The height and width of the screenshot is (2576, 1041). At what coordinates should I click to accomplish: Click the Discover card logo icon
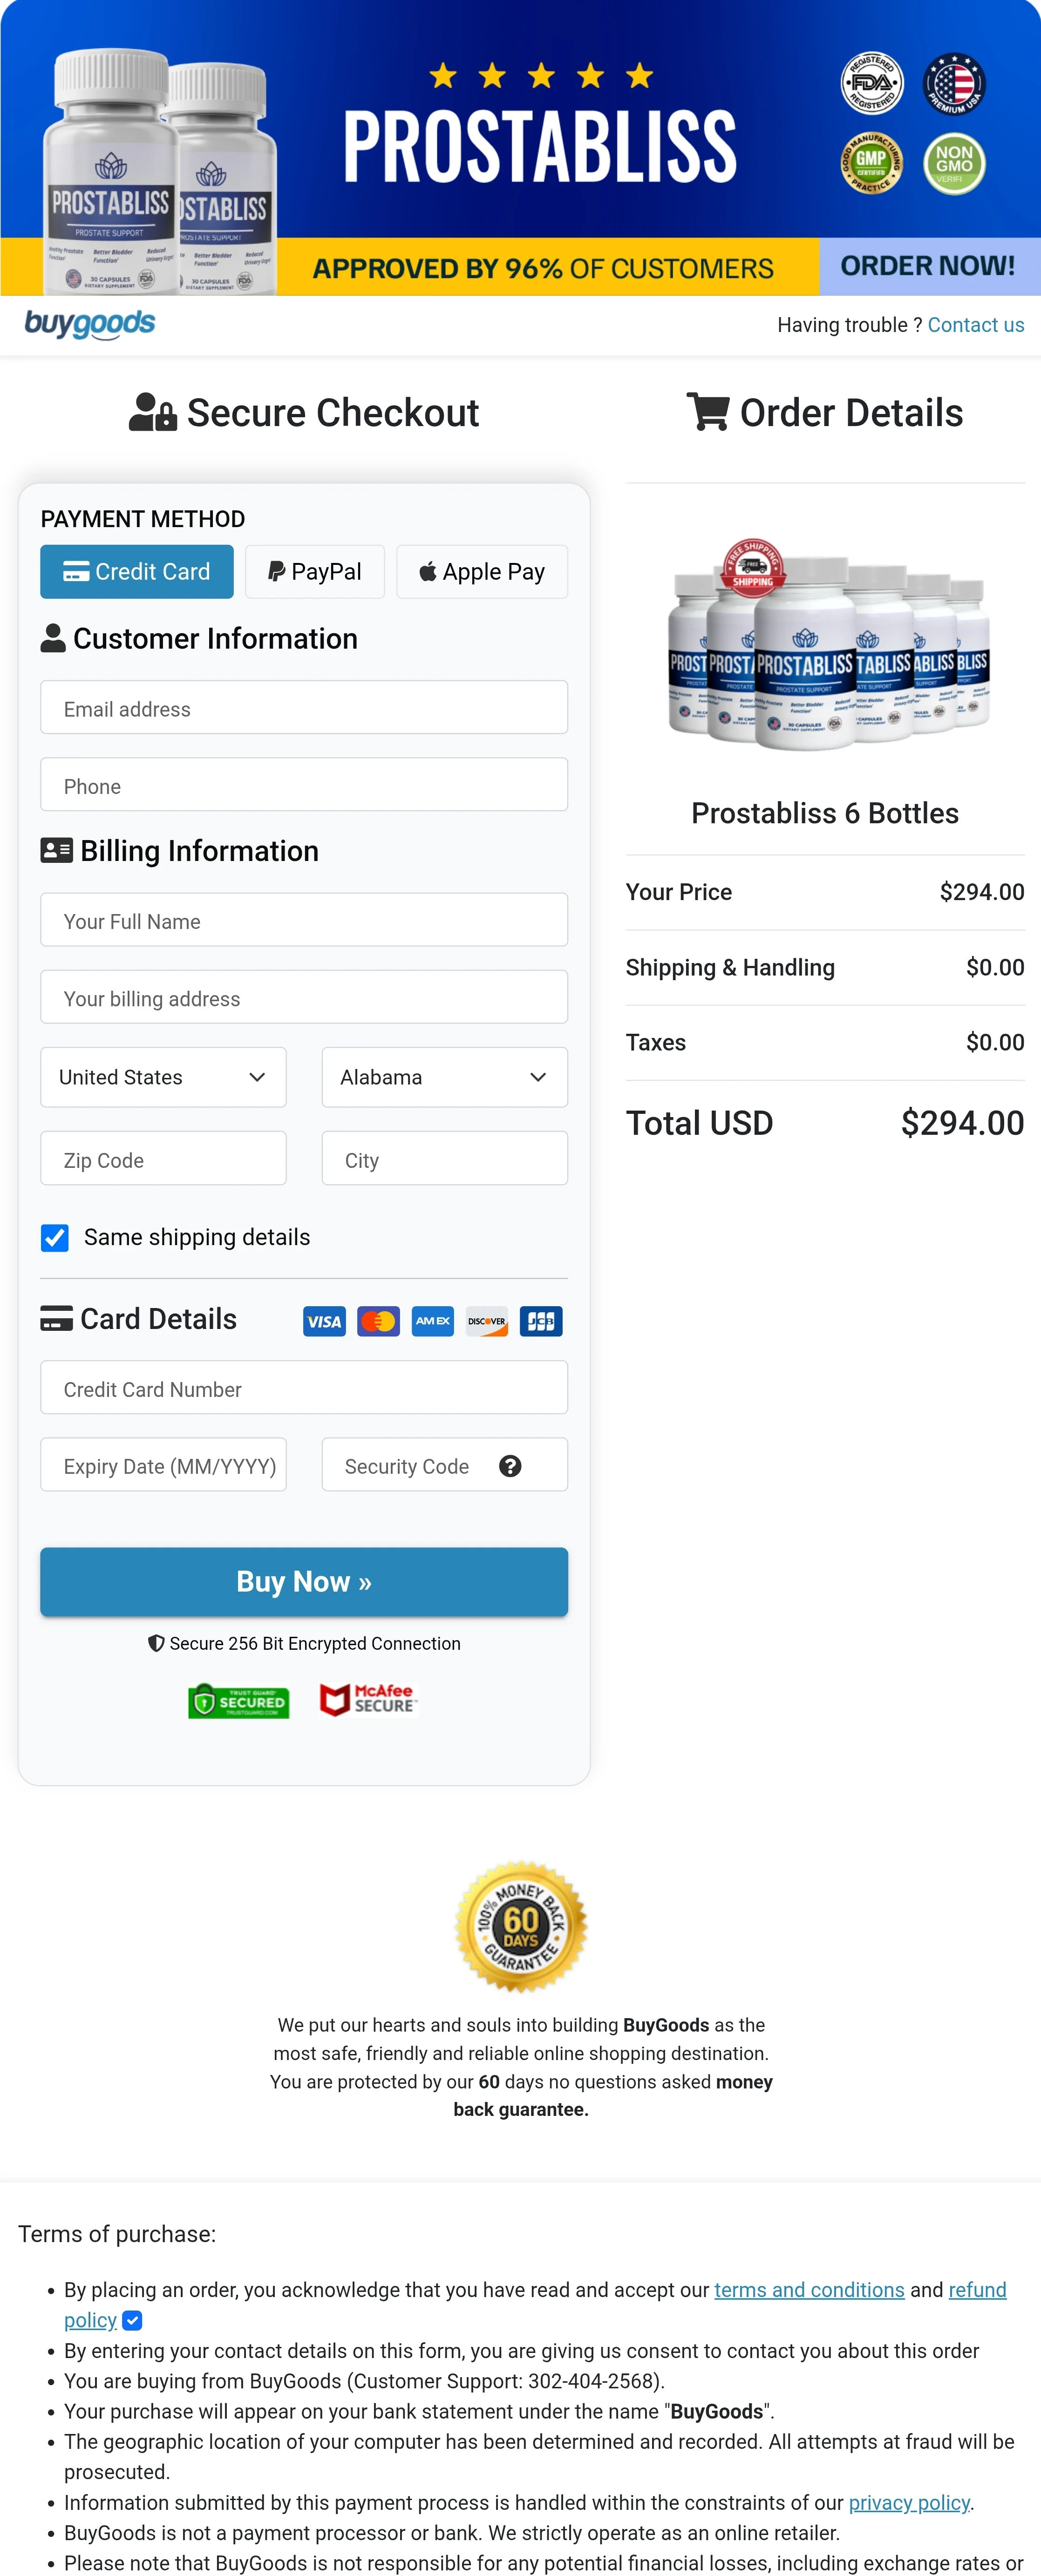pyautogui.click(x=487, y=1321)
